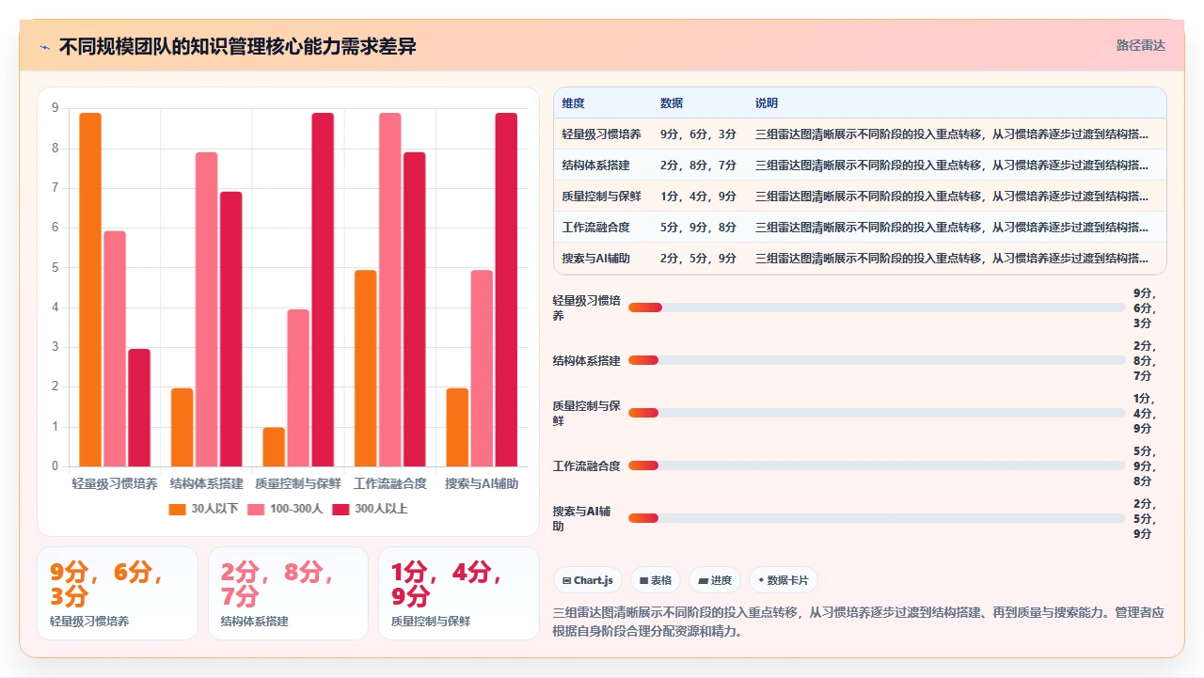The height and width of the screenshot is (678, 1204).
Task: Click the pink 100-300人 legend swatch
Action: (256, 509)
